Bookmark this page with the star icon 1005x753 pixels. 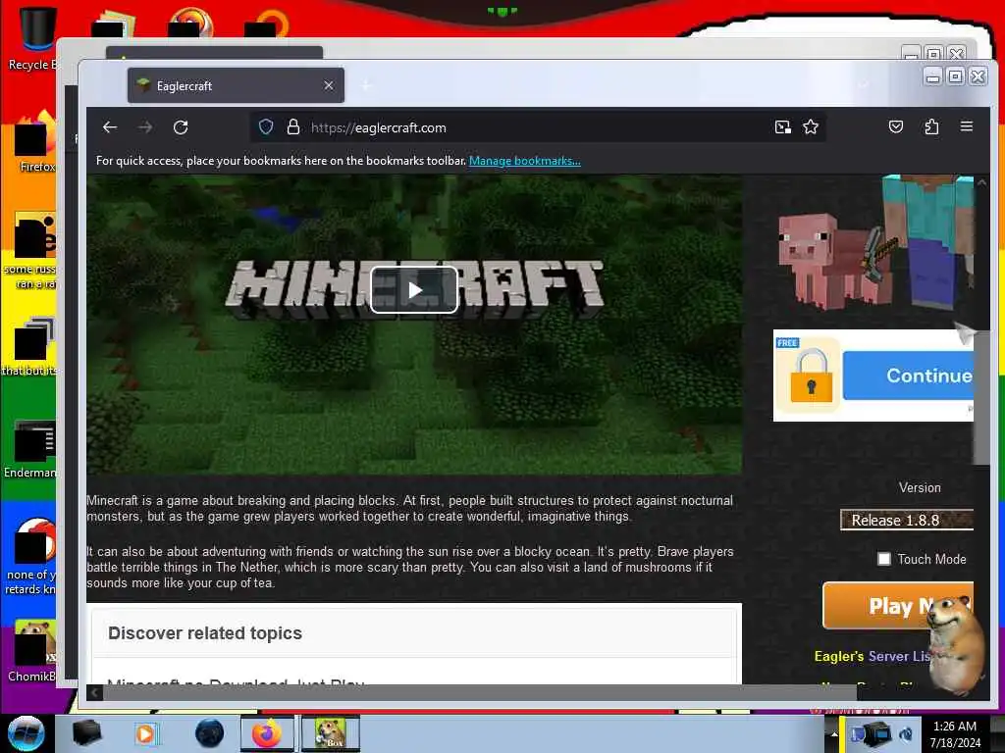point(811,126)
